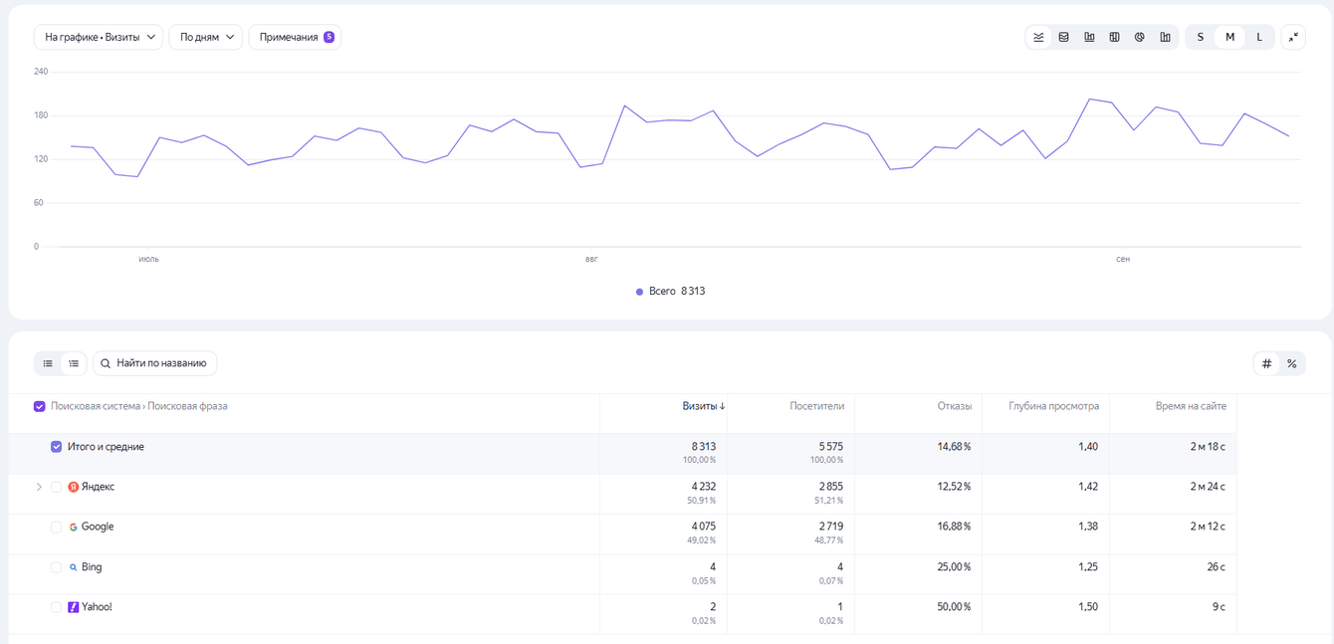1334x644 pixels.
Task: Switch to stacked area chart icon
Action: (x=1064, y=37)
